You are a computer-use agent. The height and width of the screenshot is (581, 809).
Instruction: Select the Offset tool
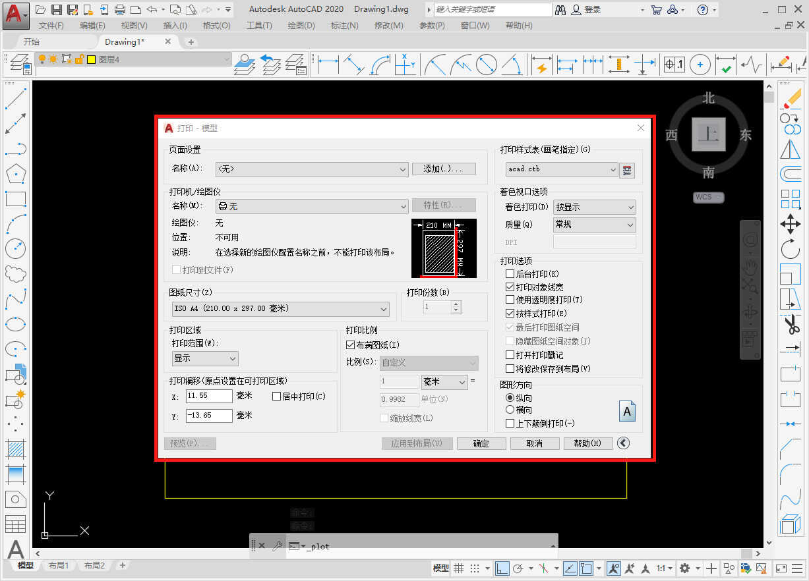[x=790, y=174]
